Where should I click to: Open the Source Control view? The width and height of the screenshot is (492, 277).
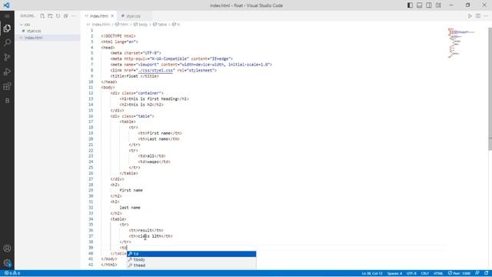pyautogui.click(x=7, y=57)
